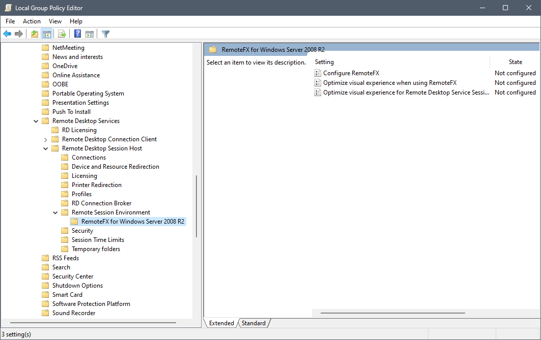Click the tree pane horizontal scrollbar

click(x=93, y=323)
